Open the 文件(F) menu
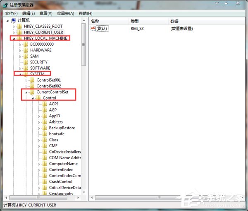 12,13
